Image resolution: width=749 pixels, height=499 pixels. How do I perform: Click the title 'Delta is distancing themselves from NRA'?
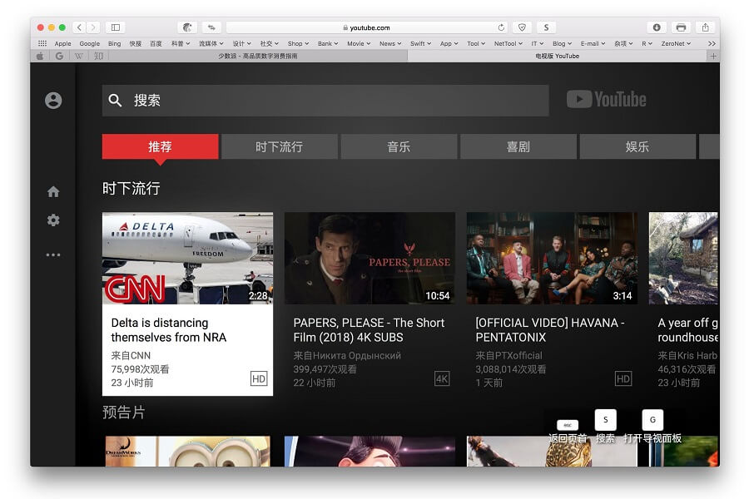169,330
